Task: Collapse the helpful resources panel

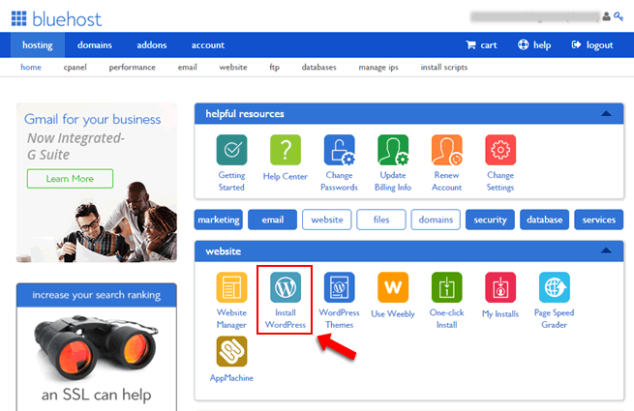Action: [606, 113]
